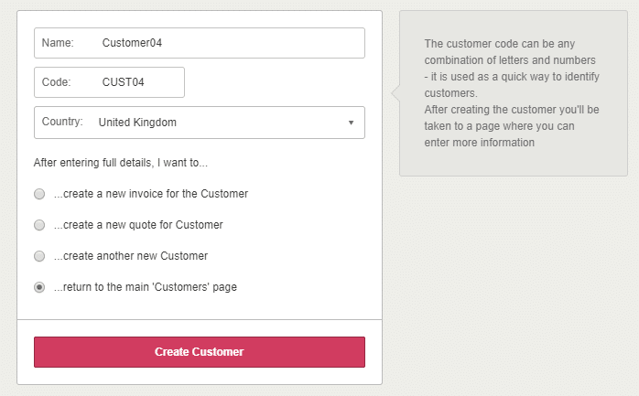Click the 'Name:' field label
639x396 pixels.
(57, 43)
